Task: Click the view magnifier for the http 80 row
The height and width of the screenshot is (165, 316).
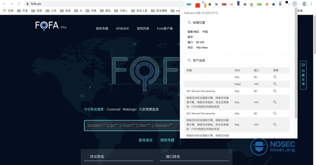Action: click(x=275, y=77)
